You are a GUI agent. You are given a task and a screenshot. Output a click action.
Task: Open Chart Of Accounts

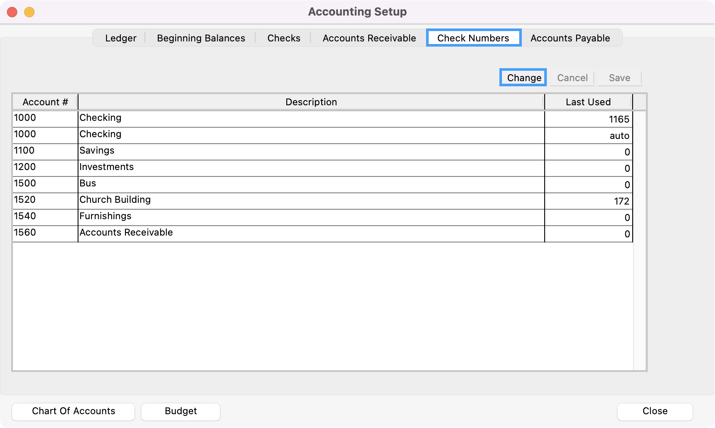coord(73,411)
